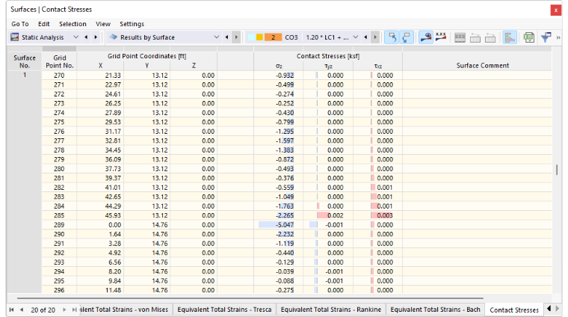This screenshot has width=568, height=317.
Task: Click the vertical scrollbar thumb
Action: (x=557, y=170)
